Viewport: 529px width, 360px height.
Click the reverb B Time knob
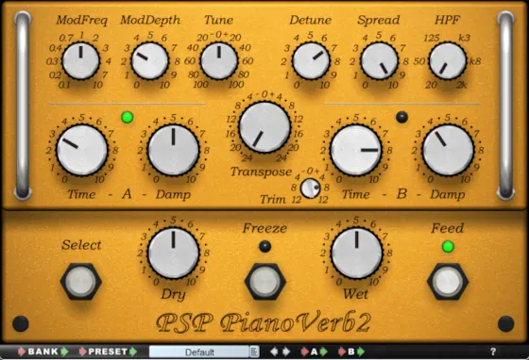click(x=356, y=150)
